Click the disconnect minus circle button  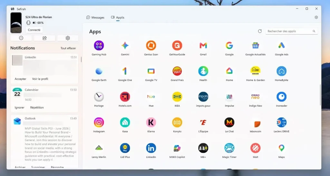[x=21, y=38]
